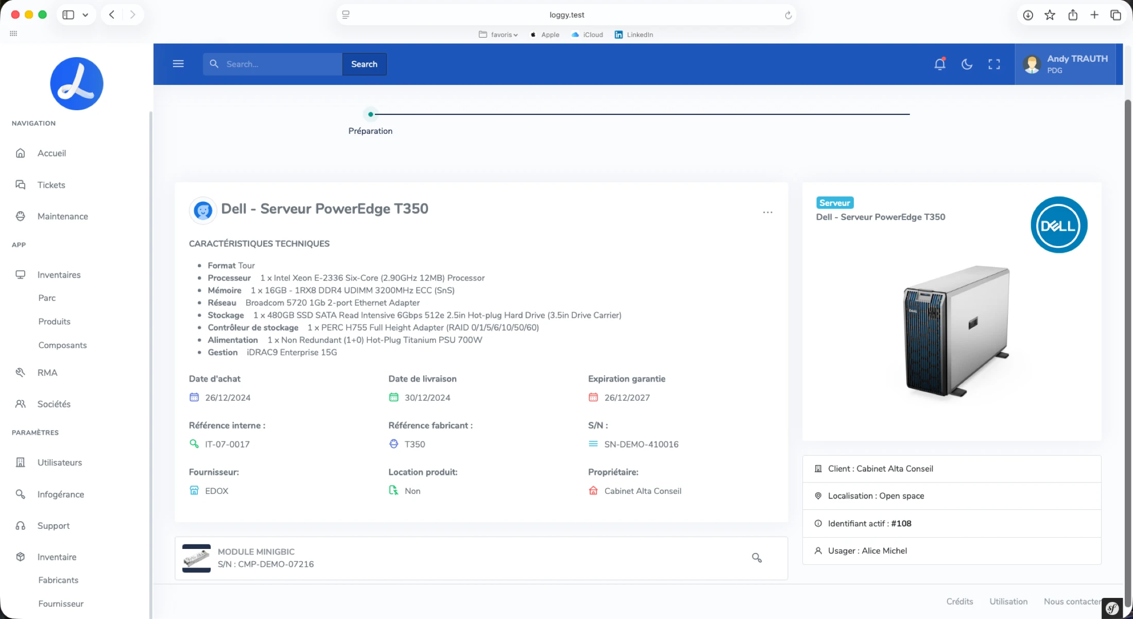The height and width of the screenshot is (619, 1133).
Task: Click the Dell brand logo circle
Action: click(1059, 225)
